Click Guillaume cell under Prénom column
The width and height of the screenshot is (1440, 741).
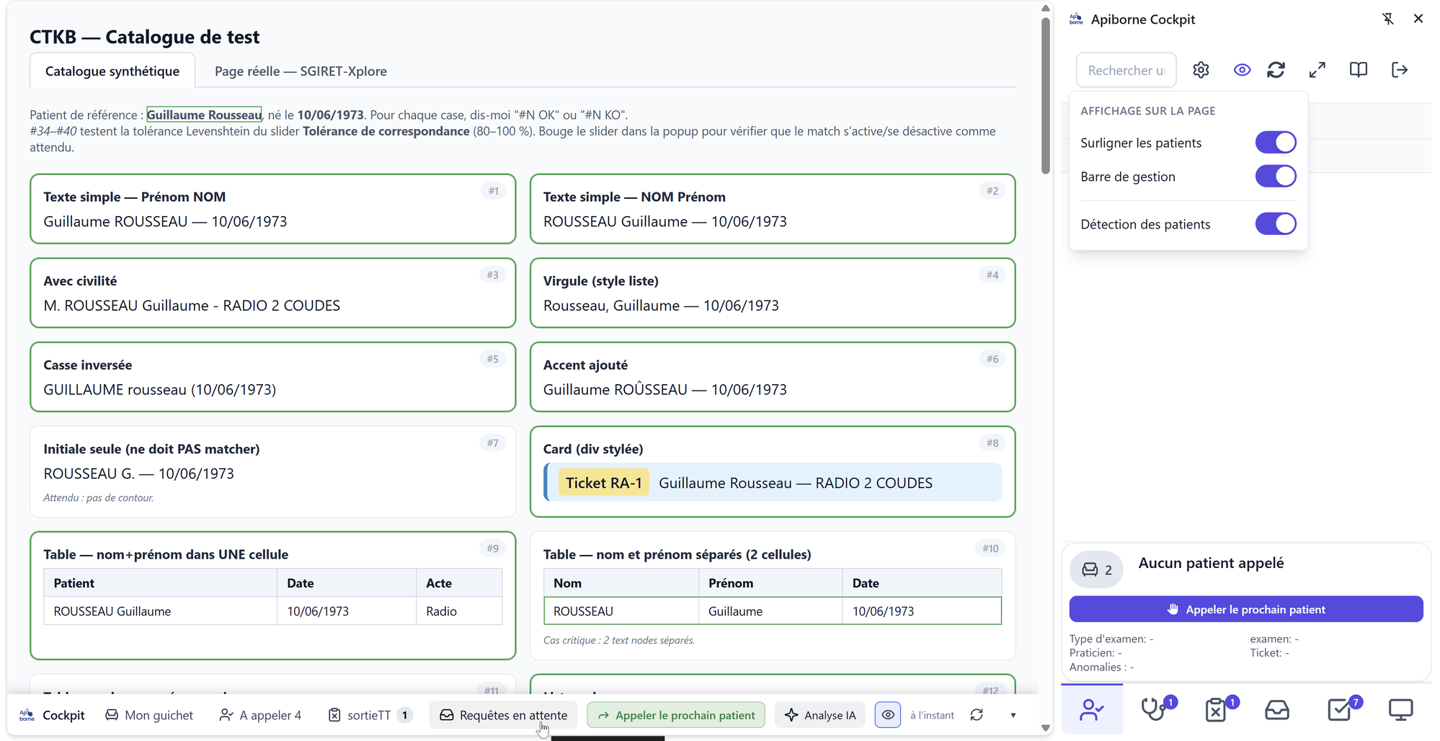coord(770,611)
